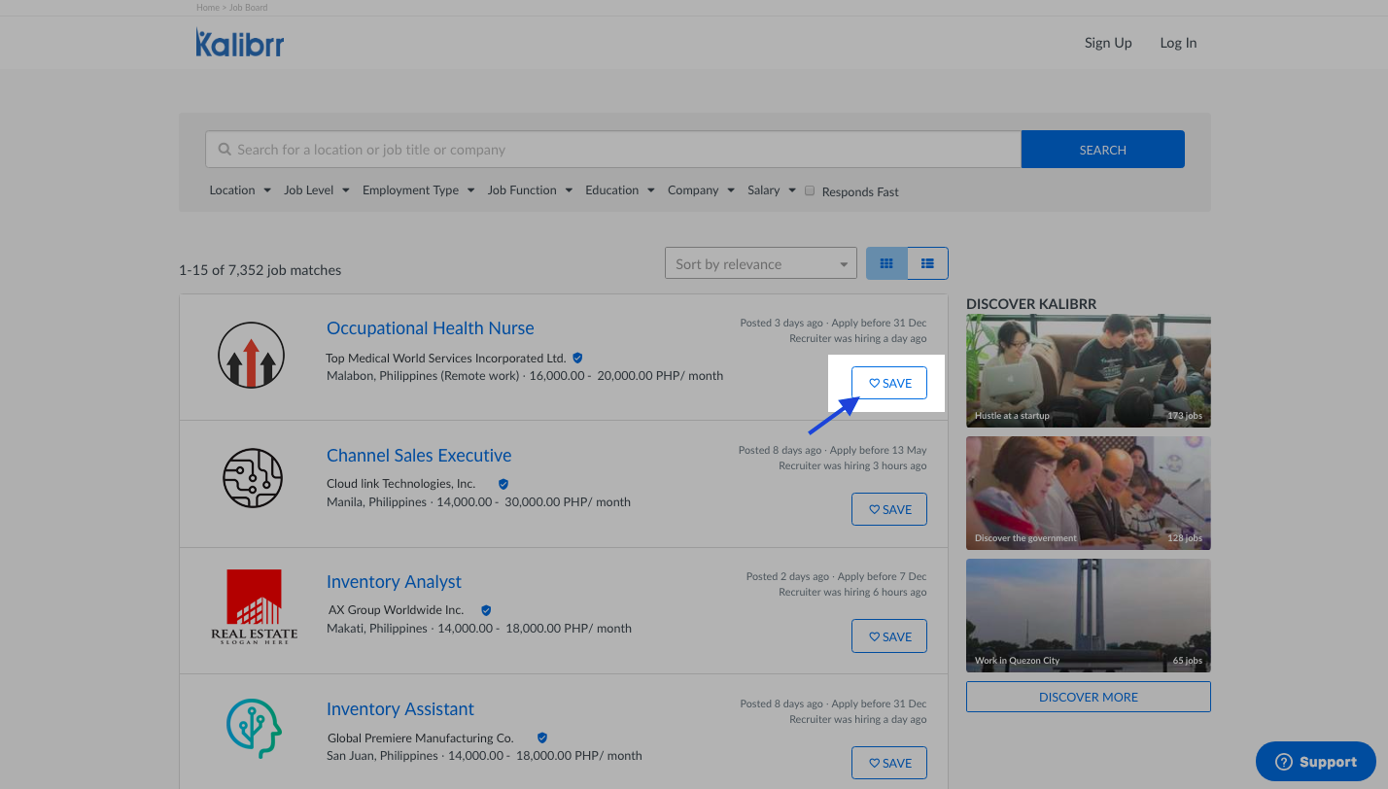Click the AX Group real estate logo
The height and width of the screenshot is (789, 1388).
click(x=254, y=606)
